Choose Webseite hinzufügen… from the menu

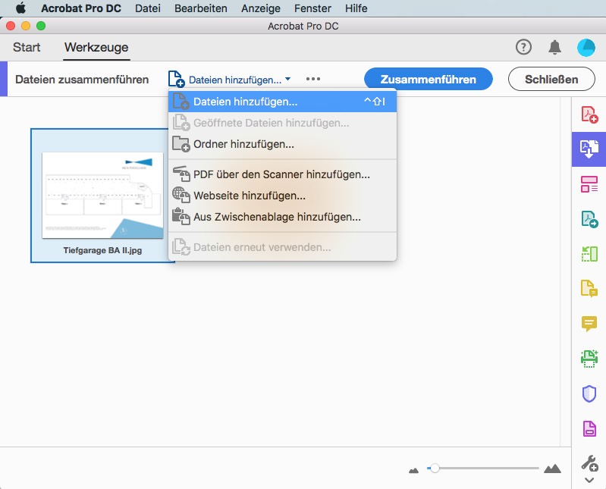tap(282, 196)
